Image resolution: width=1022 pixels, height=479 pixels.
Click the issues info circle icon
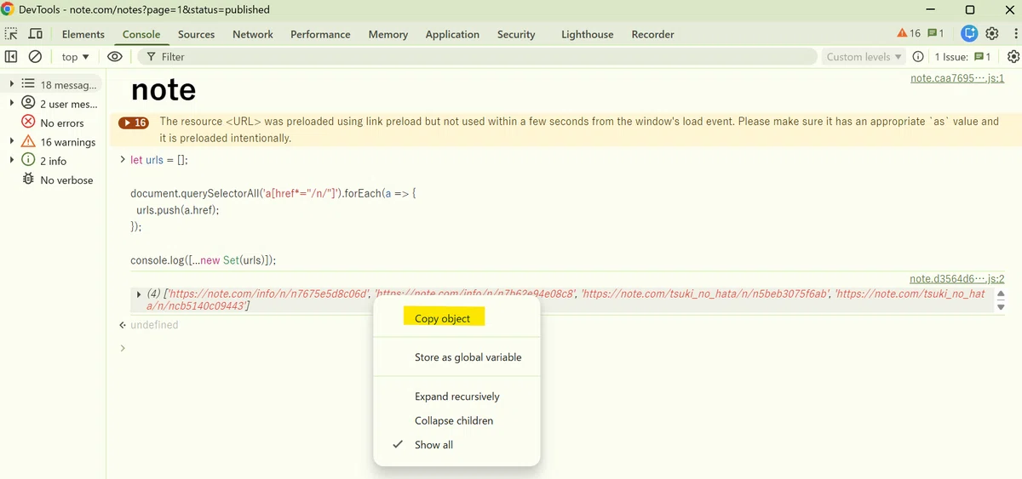click(x=918, y=57)
